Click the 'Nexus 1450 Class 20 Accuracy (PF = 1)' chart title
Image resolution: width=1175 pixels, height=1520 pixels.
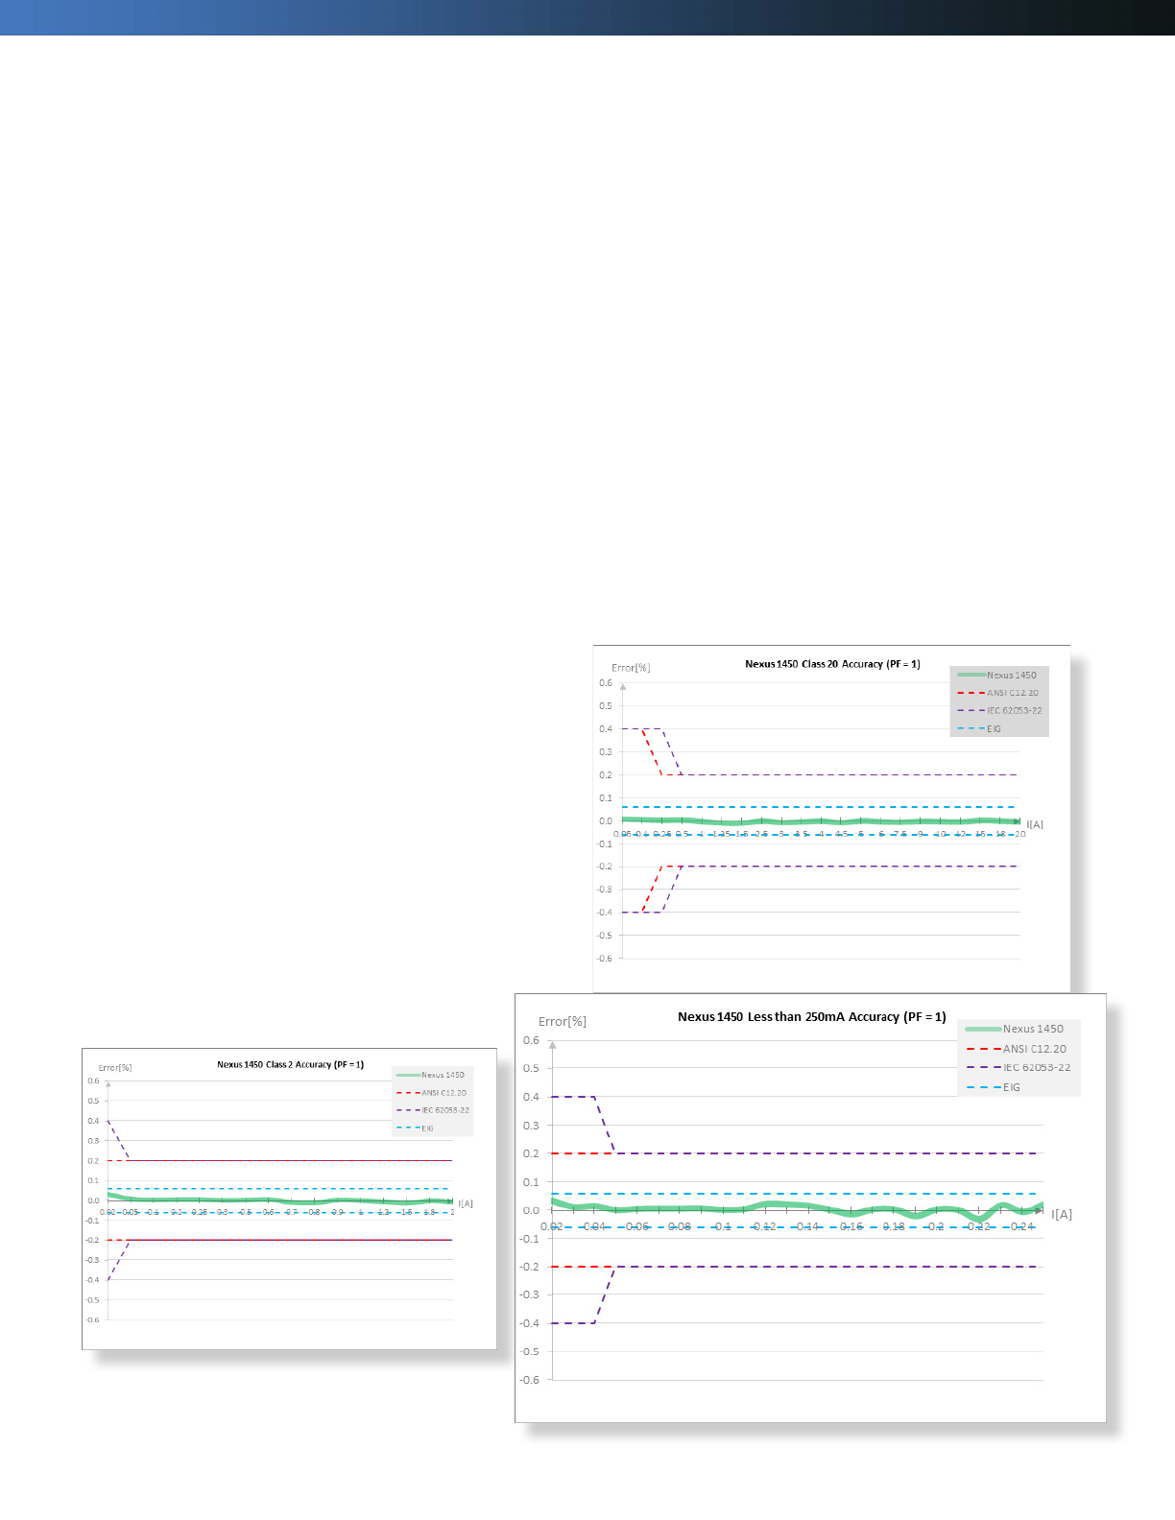coord(832,664)
